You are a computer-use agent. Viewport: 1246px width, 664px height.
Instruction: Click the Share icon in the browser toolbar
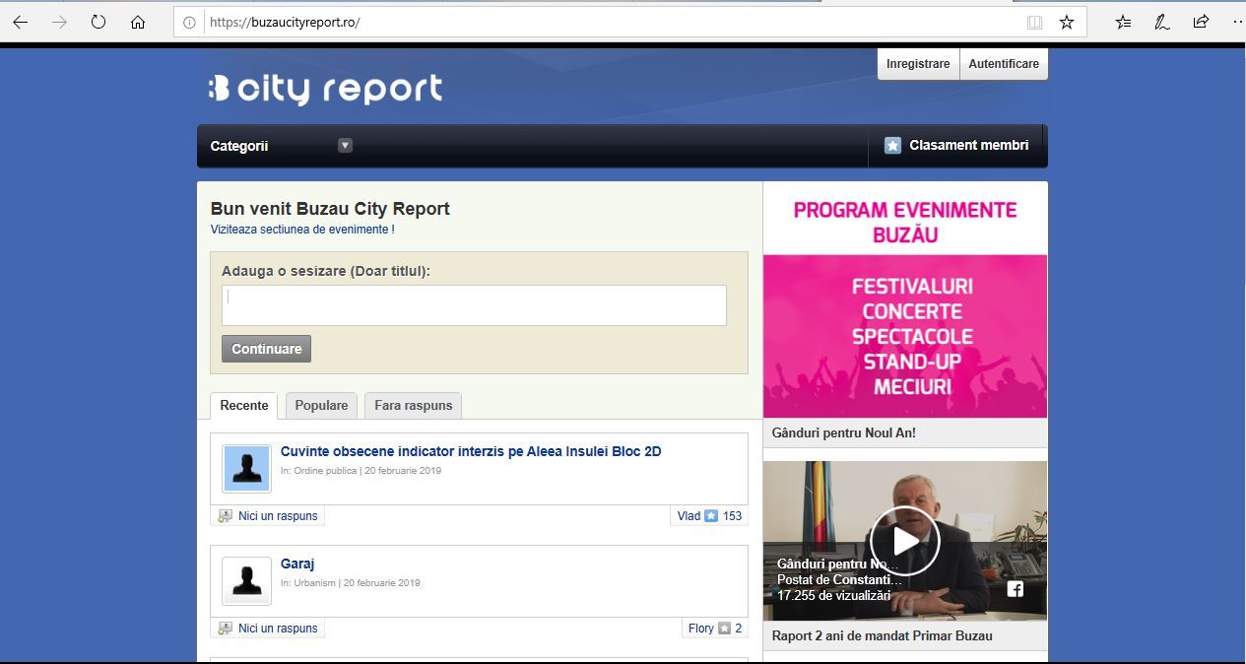click(1199, 21)
